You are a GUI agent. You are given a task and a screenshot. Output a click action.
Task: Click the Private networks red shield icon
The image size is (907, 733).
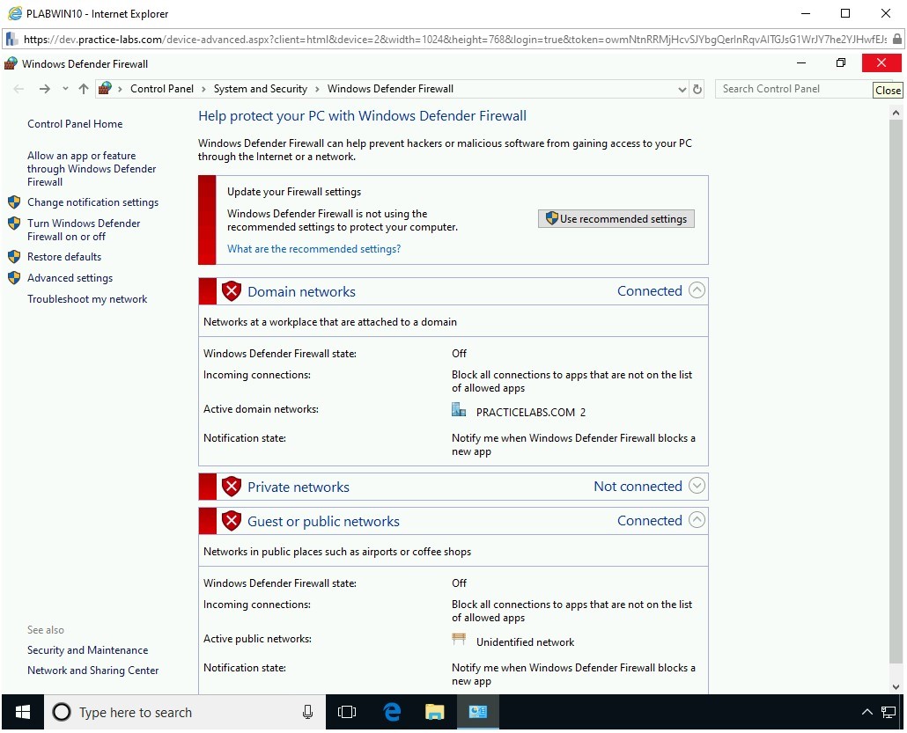pos(232,487)
